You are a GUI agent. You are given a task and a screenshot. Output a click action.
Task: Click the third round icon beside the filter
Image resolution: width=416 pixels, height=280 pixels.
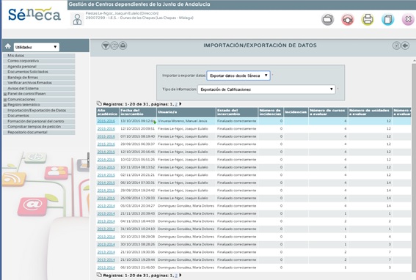123,45
